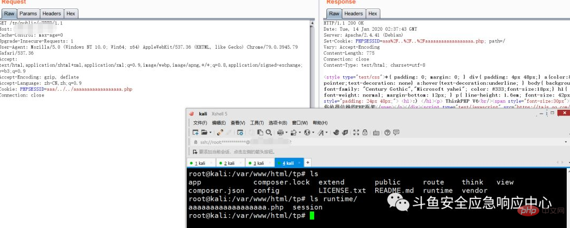Click the session Properties icon
Image resolution: width=570 pixels, height=228 pixels.
[240, 132]
